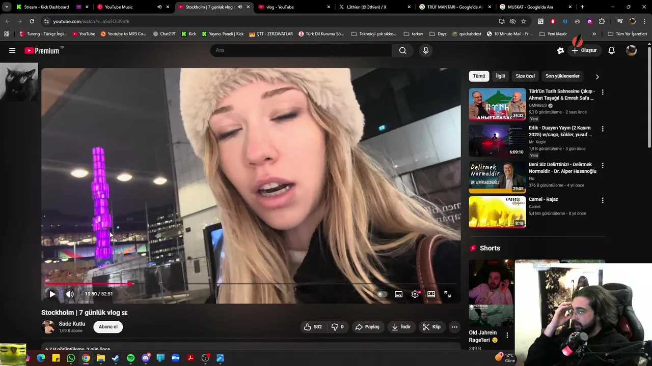Create a clip with Klip button
Image resolution: width=652 pixels, height=366 pixels.
[x=431, y=327]
